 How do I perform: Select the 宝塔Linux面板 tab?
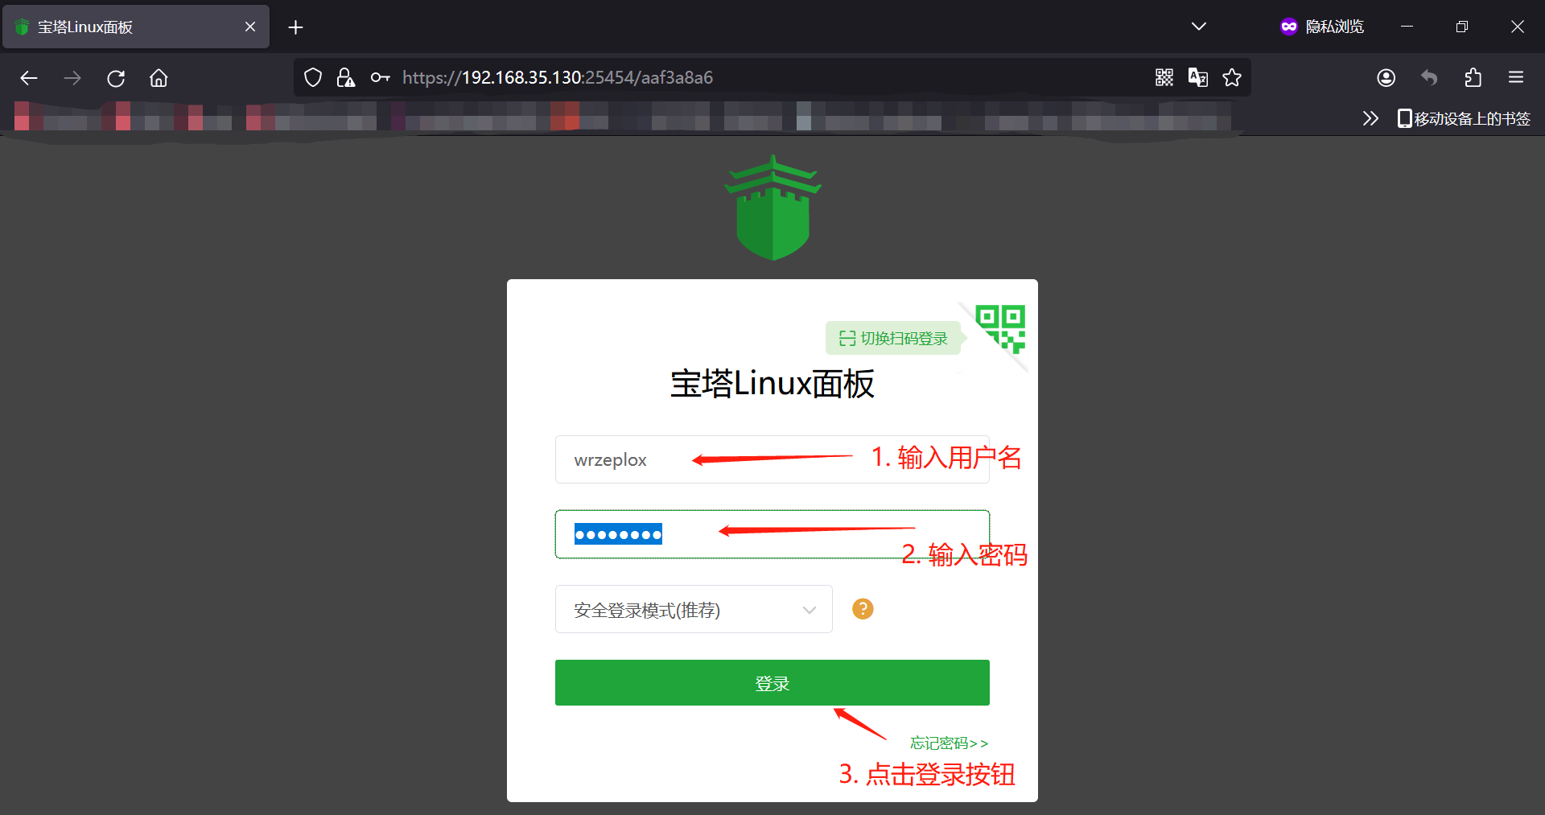click(x=135, y=27)
